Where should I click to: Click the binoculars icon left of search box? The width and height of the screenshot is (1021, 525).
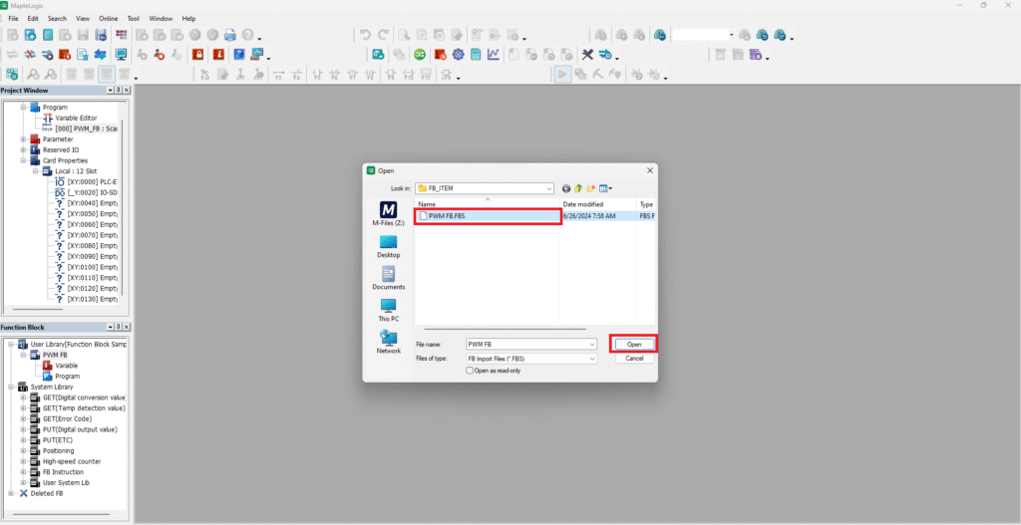click(x=660, y=35)
